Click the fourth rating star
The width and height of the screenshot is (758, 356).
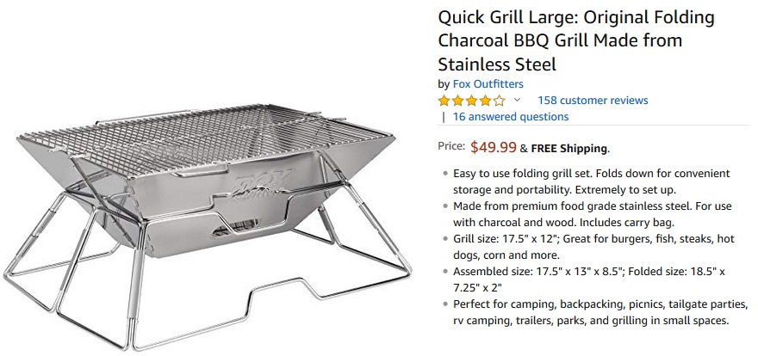[486, 101]
